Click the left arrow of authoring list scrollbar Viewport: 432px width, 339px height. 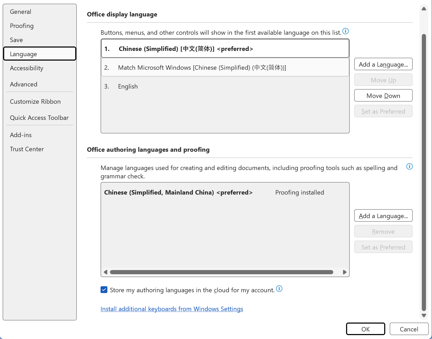(106, 272)
